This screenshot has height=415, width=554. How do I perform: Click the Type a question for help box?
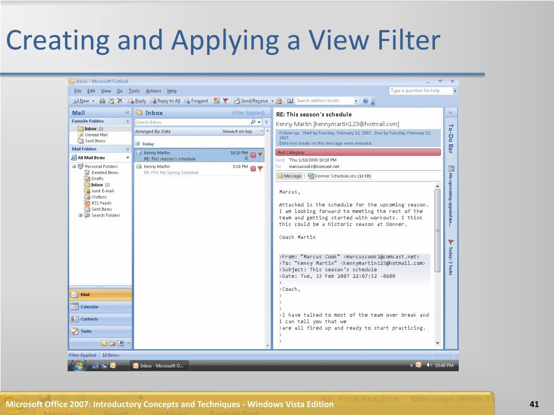click(x=421, y=91)
